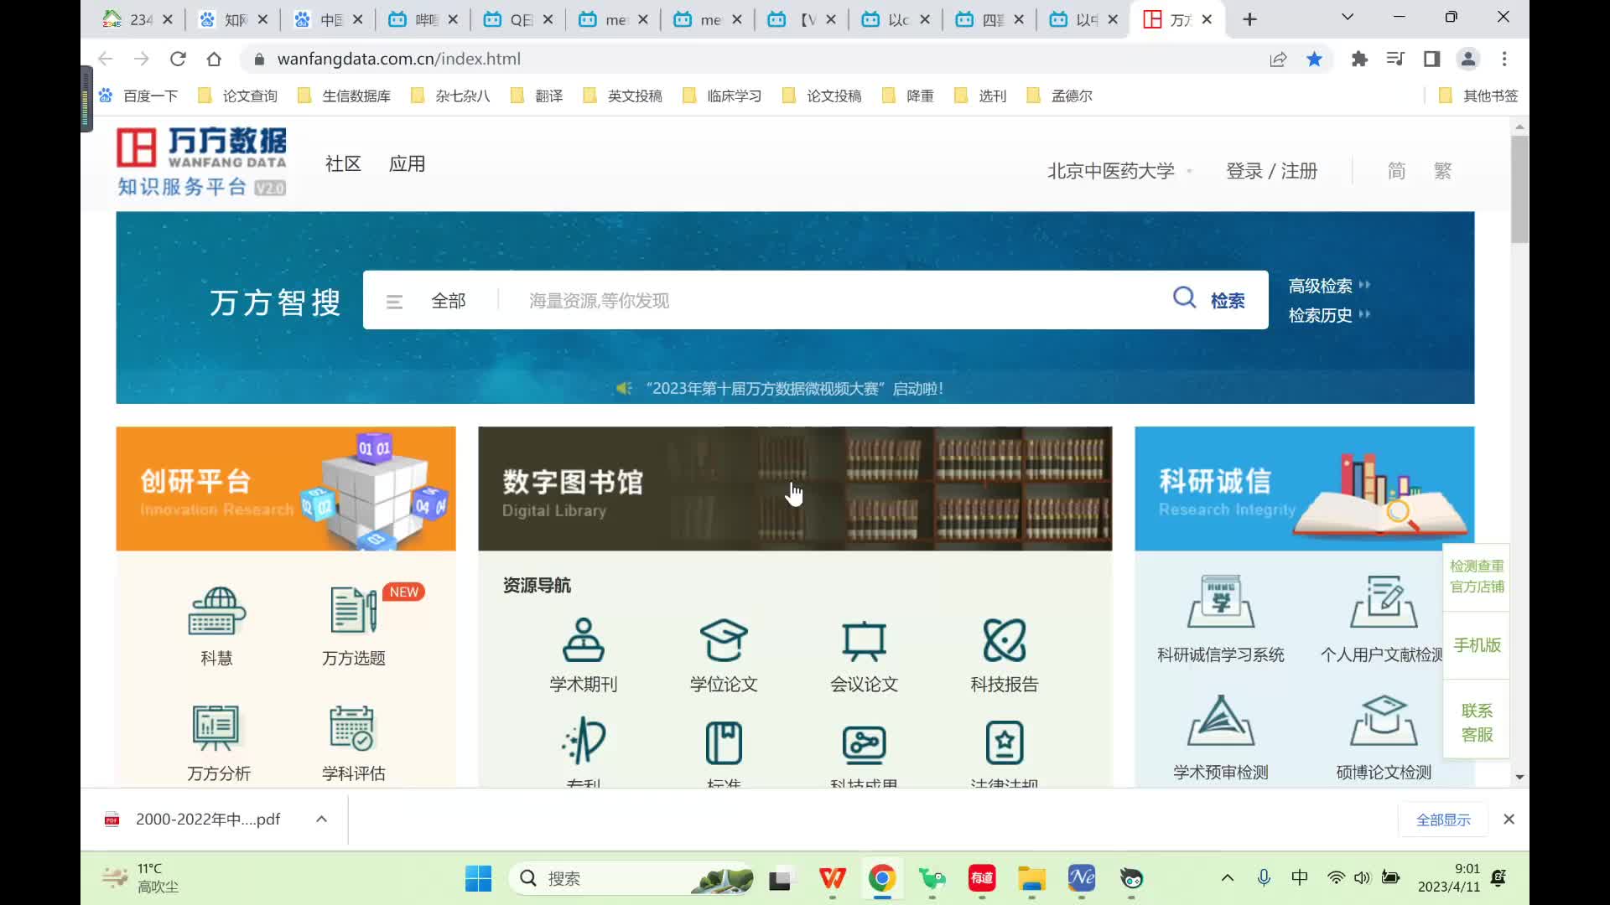
Task: Open 应用 menu
Action: click(x=407, y=163)
